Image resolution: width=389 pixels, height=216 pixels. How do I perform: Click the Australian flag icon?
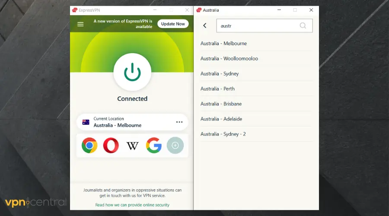[x=86, y=122]
